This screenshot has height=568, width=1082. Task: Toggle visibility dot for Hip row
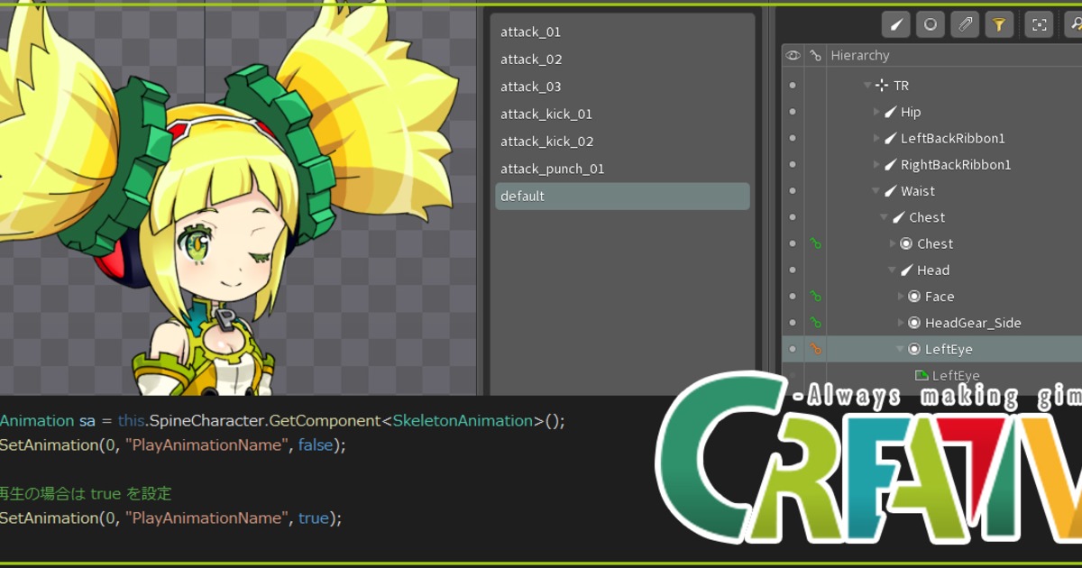793,112
